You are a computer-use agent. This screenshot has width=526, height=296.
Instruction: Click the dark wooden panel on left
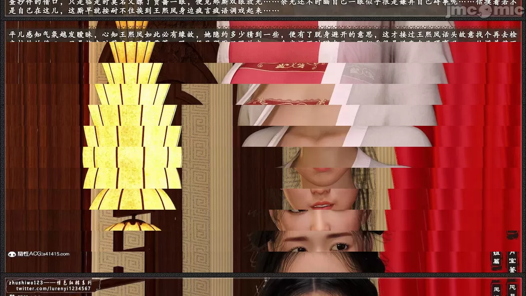(41, 144)
